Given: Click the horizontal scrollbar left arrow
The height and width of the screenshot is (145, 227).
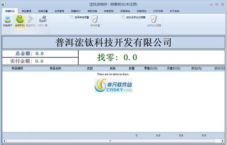Looking at the screenshot, I should (x=4, y=141).
